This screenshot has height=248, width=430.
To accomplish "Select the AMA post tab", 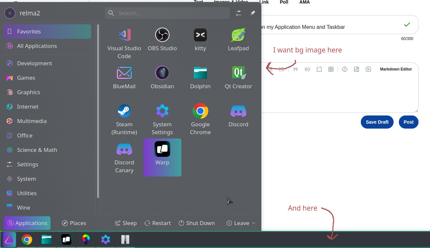I will click(x=304, y=2).
